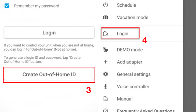
Task: Select the Add adapter menu entry
Action: 129,62
